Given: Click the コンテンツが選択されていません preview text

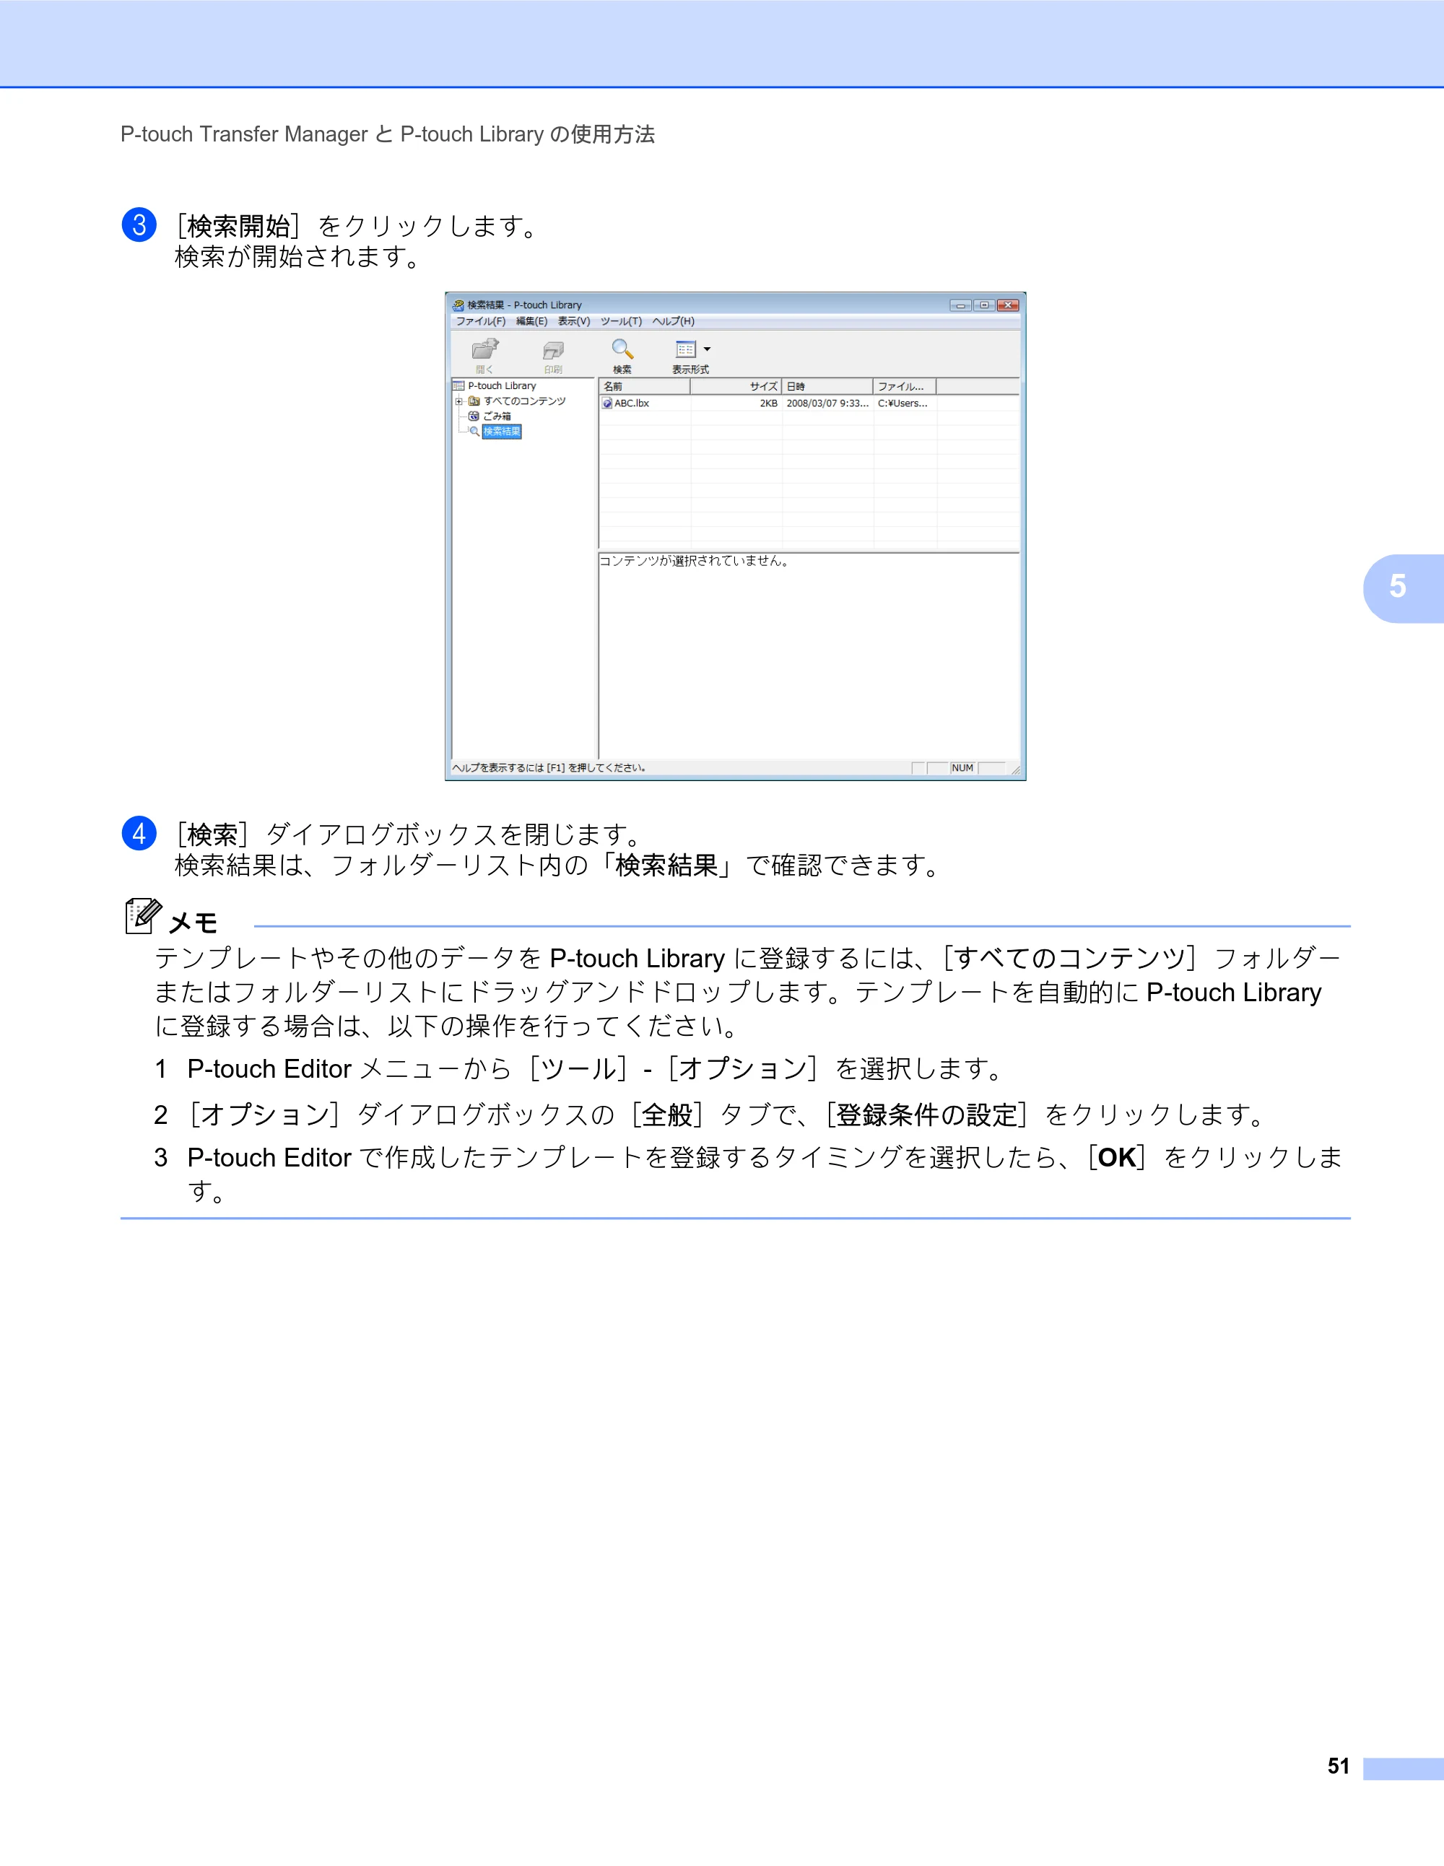Looking at the screenshot, I should click(694, 562).
